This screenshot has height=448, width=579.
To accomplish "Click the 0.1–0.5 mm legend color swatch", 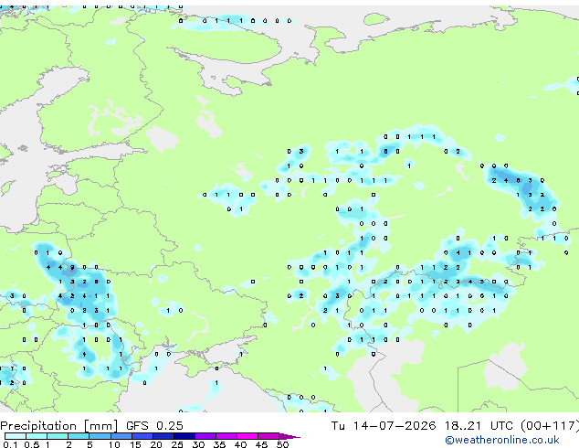I will [16, 436].
